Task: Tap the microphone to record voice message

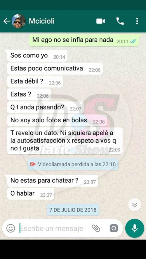Action: [x=135, y=228]
